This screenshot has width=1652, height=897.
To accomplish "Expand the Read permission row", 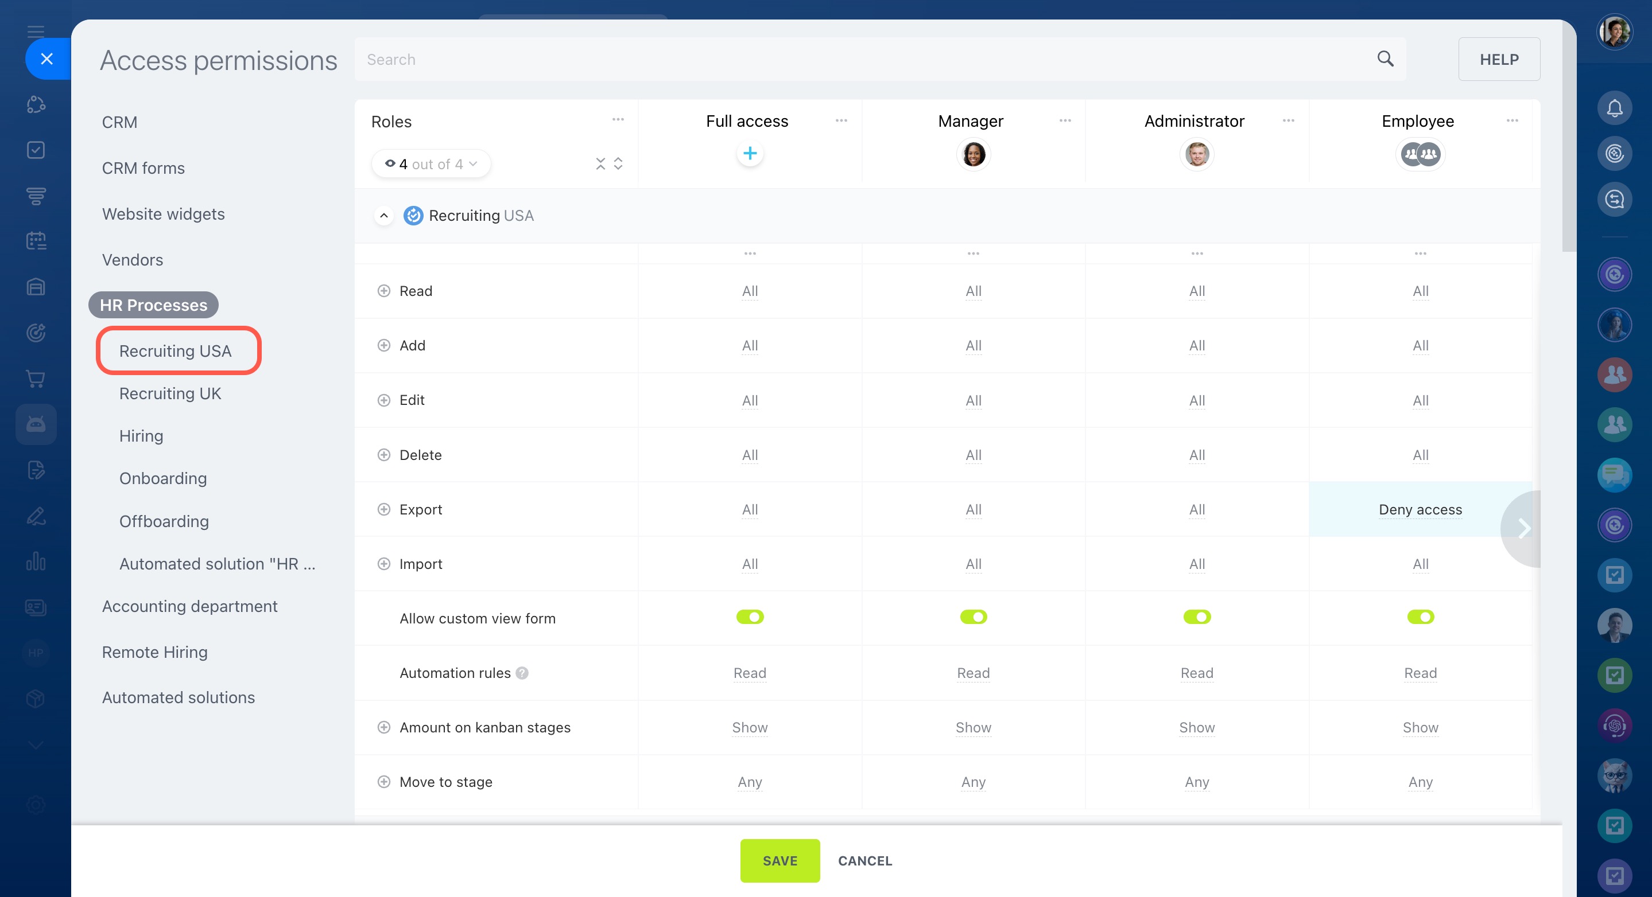I will tap(383, 291).
